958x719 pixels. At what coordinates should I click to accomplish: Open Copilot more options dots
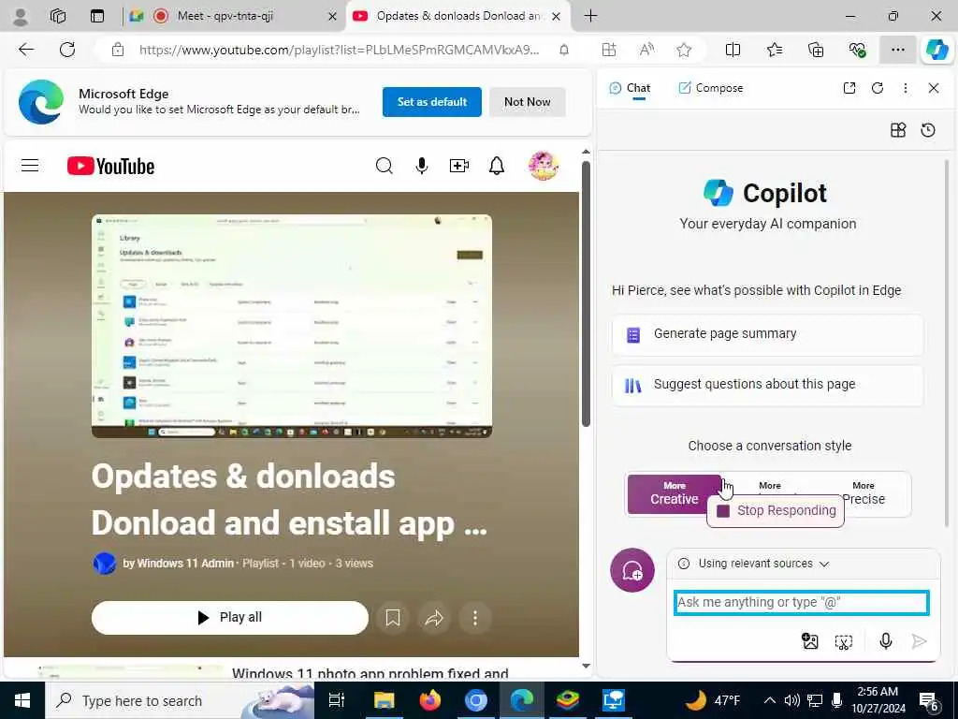(906, 88)
